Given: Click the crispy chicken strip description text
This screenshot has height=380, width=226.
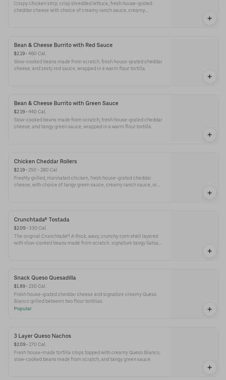Looking at the screenshot, I should click(x=83, y=7).
